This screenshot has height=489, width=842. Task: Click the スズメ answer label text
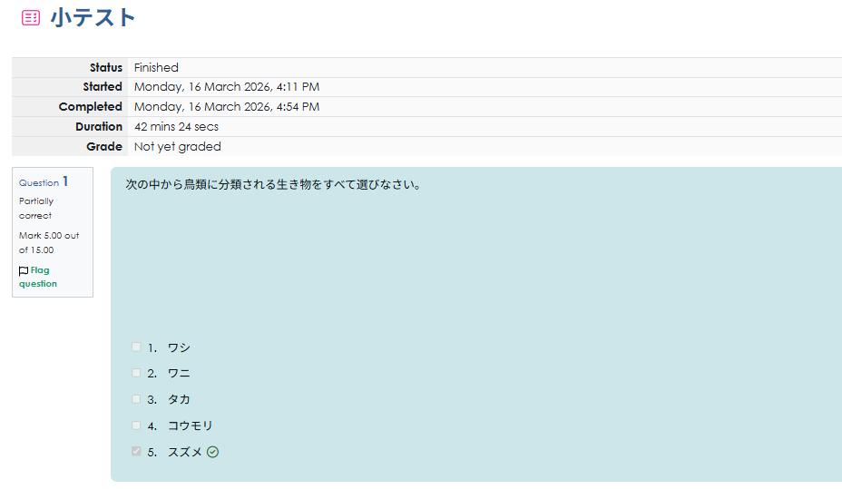point(184,452)
